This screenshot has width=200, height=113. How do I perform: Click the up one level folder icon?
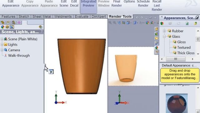(196, 24)
